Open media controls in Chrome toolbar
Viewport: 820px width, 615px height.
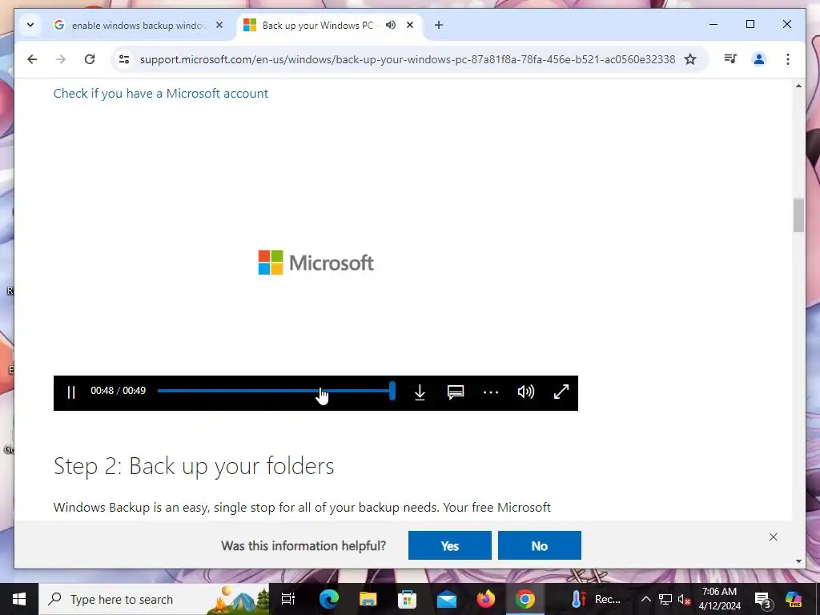(730, 59)
